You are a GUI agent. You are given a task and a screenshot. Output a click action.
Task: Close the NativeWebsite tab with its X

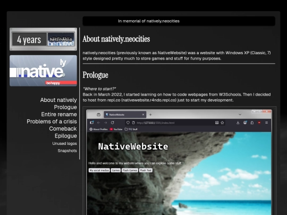(x=143, y=115)
